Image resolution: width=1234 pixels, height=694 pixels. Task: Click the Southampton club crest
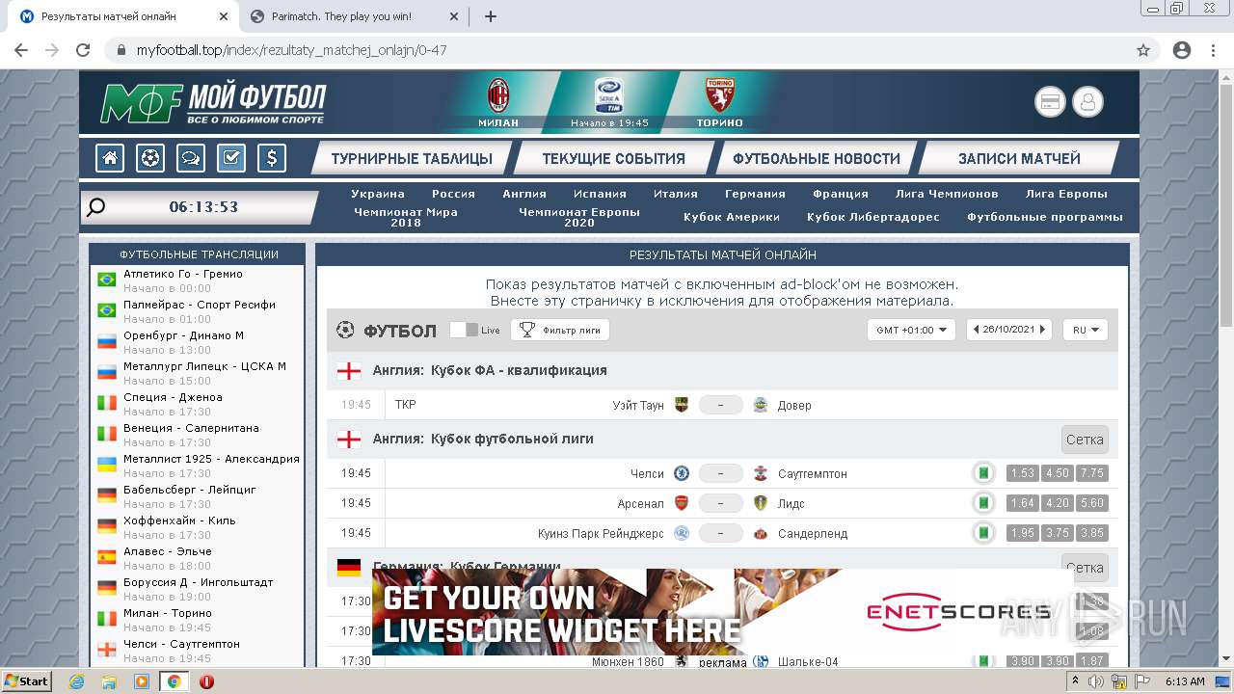(x=761, y=473)
